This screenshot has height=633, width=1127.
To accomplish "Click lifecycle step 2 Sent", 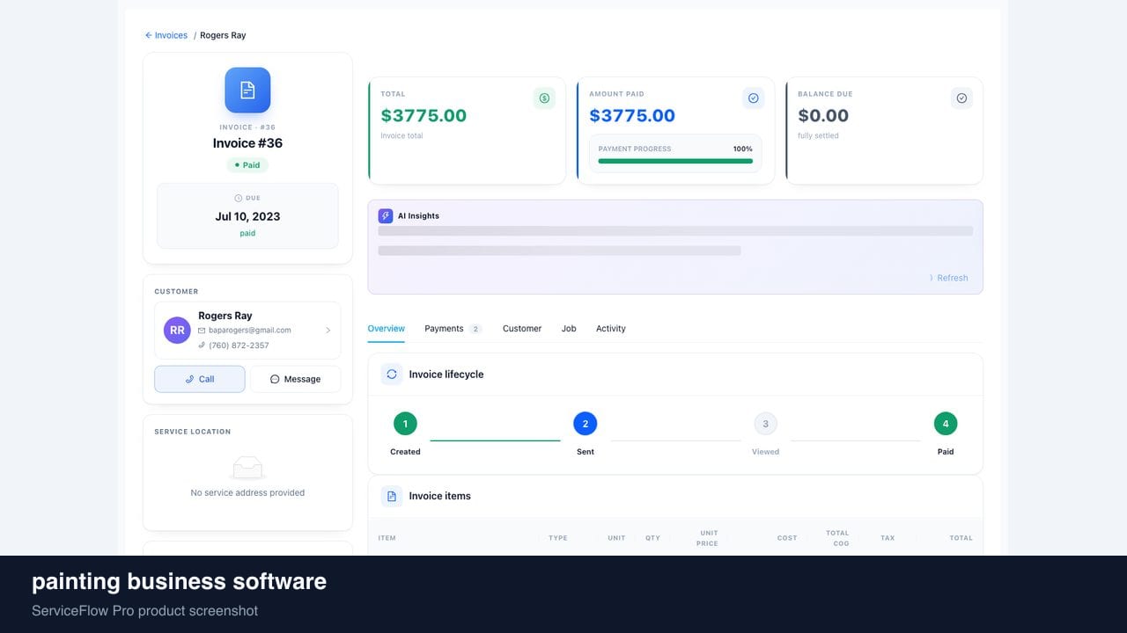I will [x=586, y=424].
